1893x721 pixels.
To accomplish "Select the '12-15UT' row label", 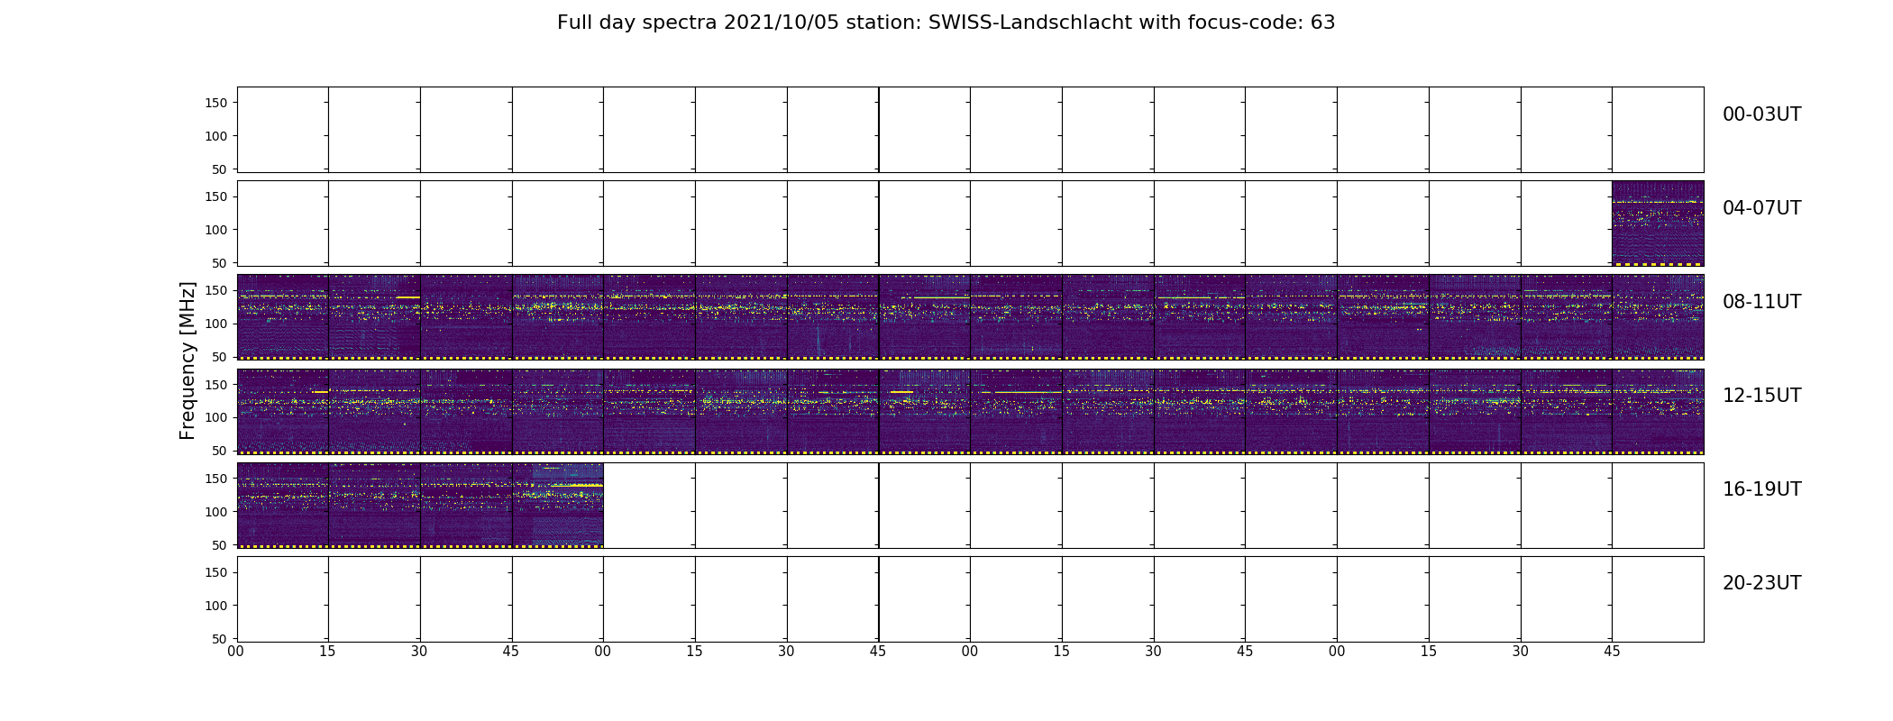I will (1761, 396).
